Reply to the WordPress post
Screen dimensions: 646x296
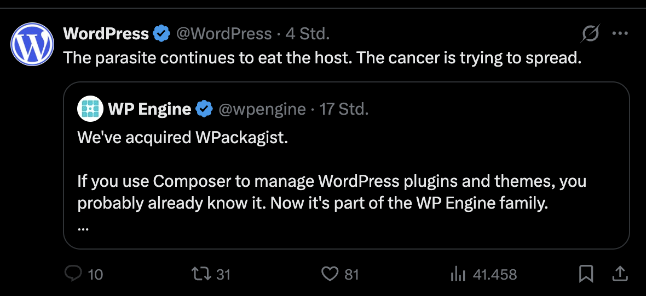pyautogui.click(x=73, y=274)
